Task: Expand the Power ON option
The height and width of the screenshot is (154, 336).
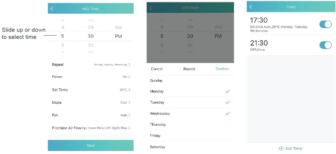Action: pos(91,77)
